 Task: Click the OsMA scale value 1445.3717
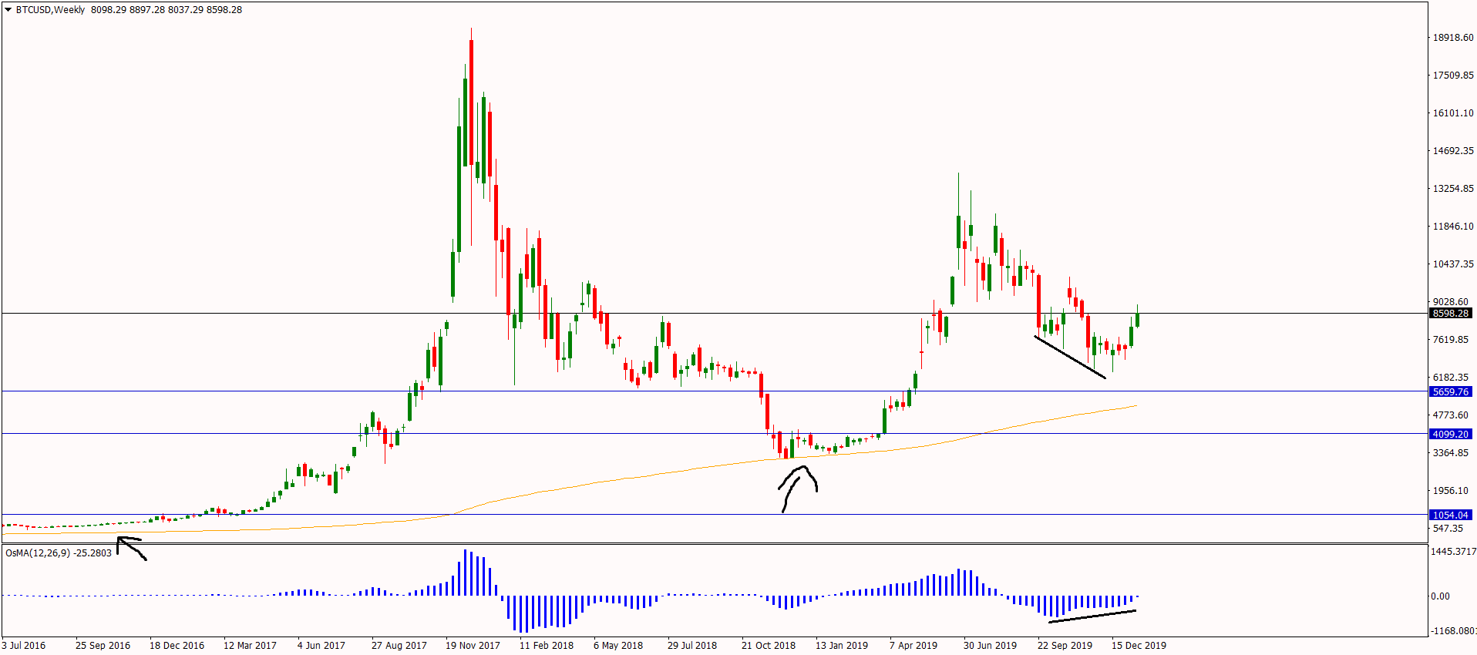pos(1453,551)
